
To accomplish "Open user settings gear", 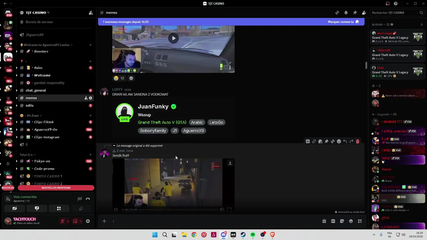I will point(88,221).
